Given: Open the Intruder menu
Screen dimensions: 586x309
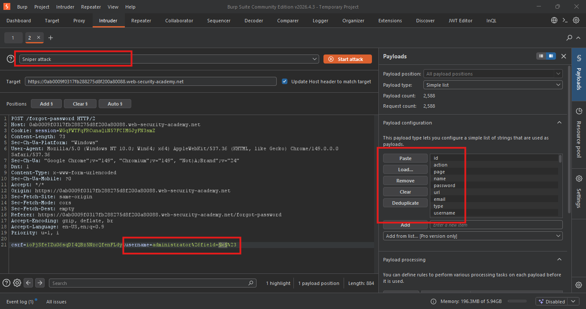Looking at the screenshot, I should pyautogui.click(x=65, y=7).
